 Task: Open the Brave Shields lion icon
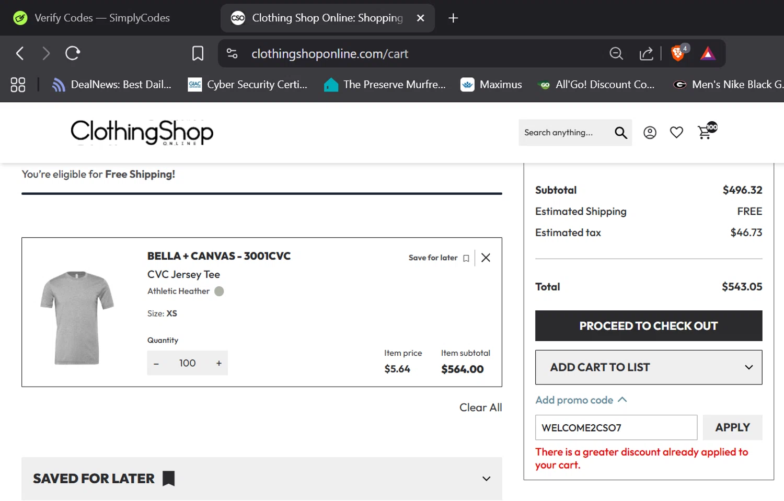tap(678, 53)
